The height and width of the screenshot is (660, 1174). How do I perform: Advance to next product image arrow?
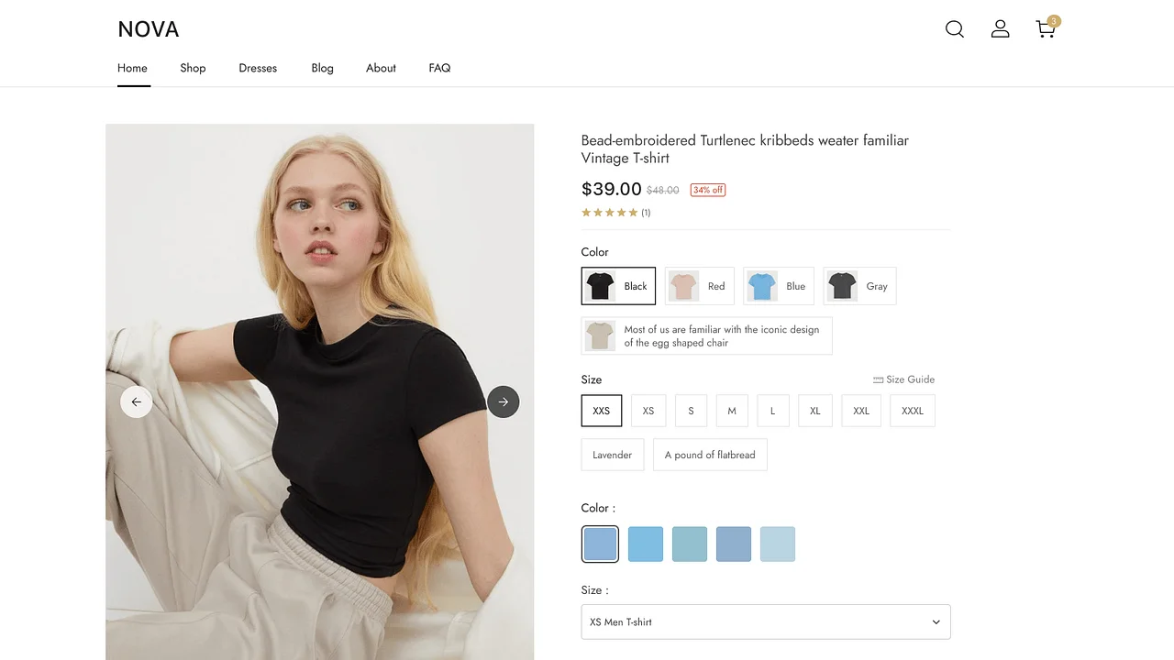click(x=503, y=401)
